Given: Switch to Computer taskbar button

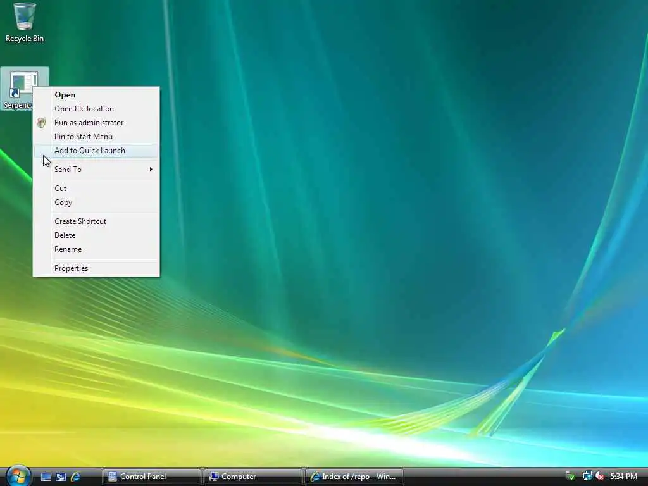Looking at the screenshot, I should coord(252,477).
